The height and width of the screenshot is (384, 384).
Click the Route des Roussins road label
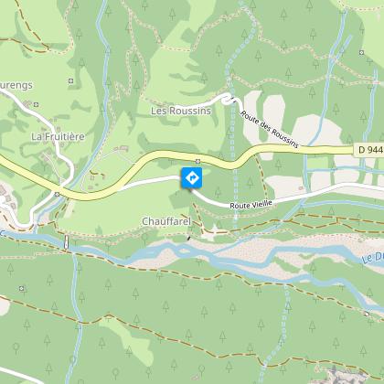(x=270, y=129)
